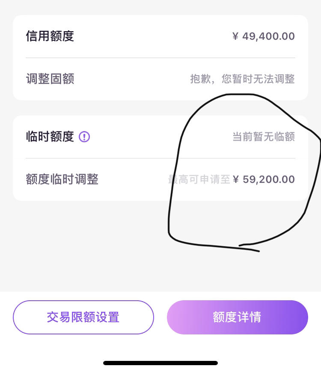Tap the faded 最高可申请至 text

(x=199, y=179)
